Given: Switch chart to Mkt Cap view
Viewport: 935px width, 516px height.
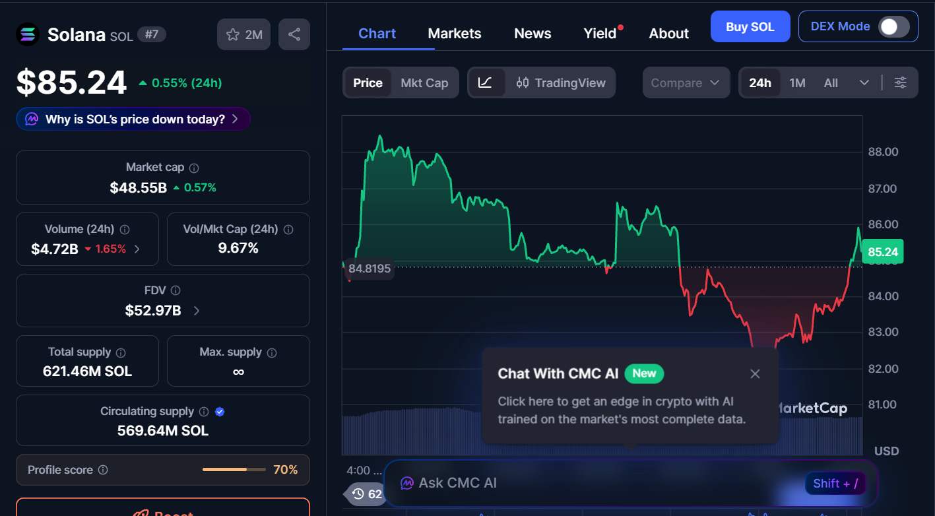Looking at the screenshot, I should click(x=424, y=82).
